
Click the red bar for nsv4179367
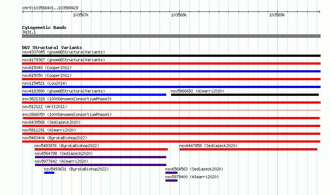(x=171, y=64)
